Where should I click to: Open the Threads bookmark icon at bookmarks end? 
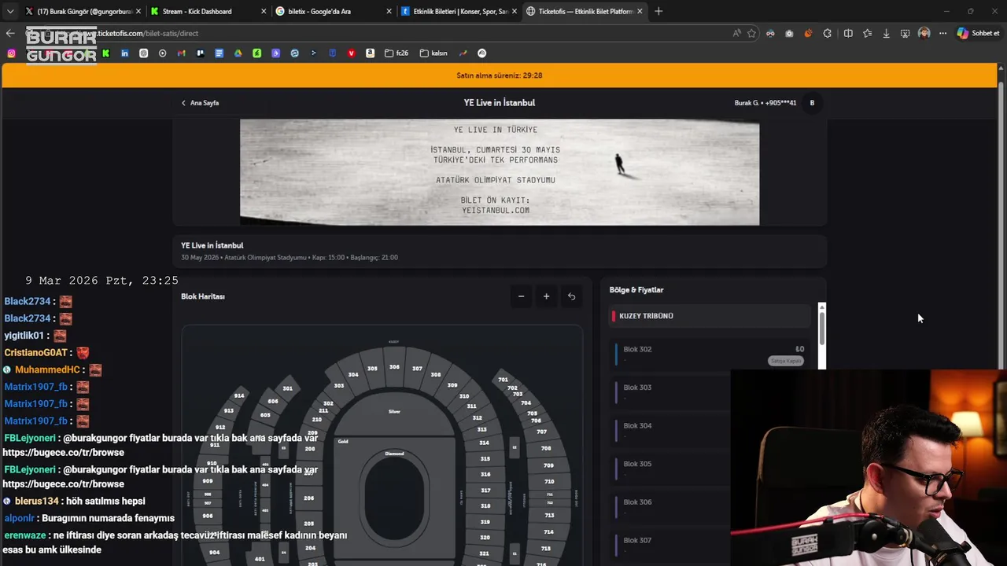482,53
